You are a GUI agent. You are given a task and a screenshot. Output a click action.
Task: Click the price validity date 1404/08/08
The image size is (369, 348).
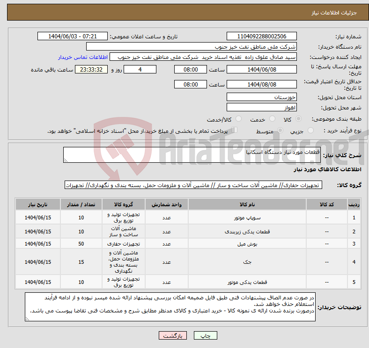pyautogui.click(x=262, y=84)
